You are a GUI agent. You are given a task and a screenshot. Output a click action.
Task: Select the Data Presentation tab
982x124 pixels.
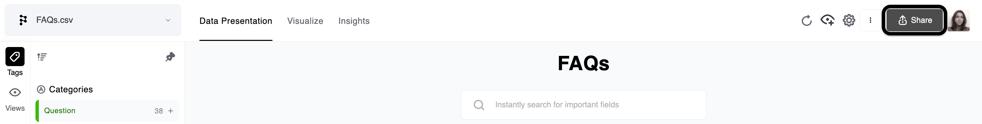tap(236, 21)
